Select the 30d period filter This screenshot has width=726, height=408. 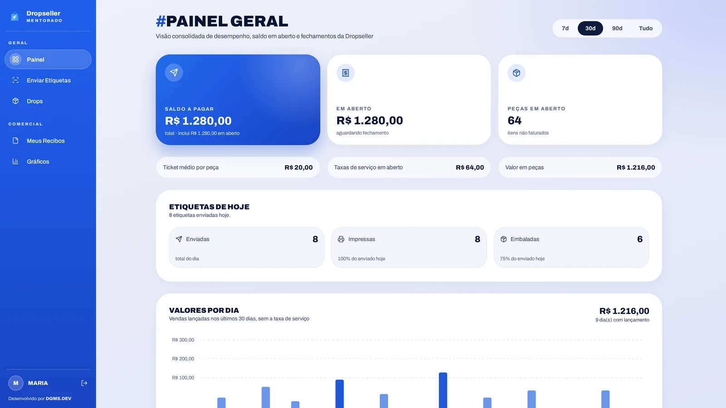click(x=590, y=28)
